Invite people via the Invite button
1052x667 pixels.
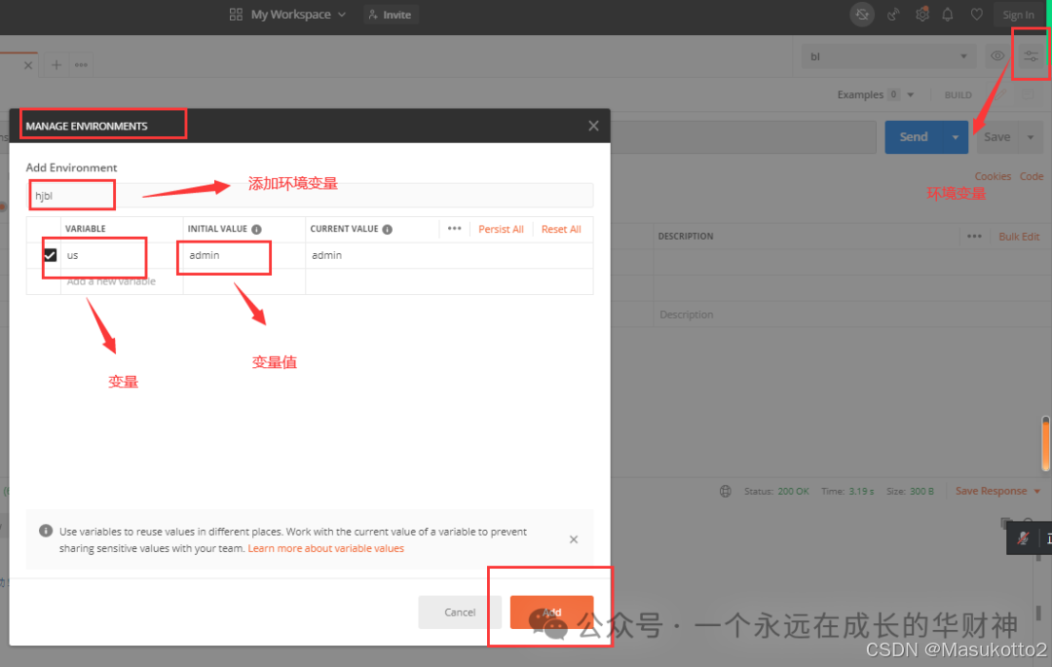(x=391, y=14)
